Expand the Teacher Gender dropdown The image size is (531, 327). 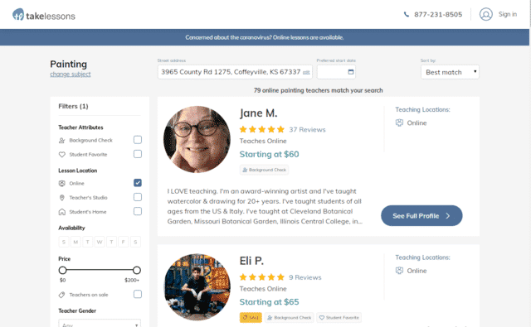point(100,323)
